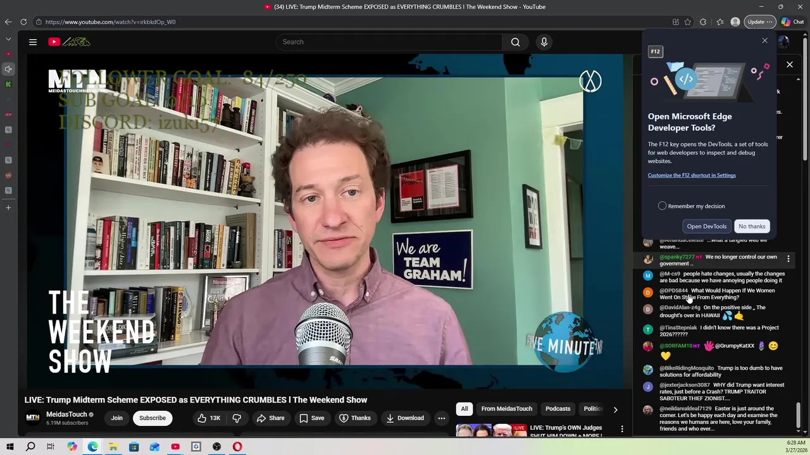The width and height of the screenshot is (810, 455).
Task: Close the DevTools prompt popup
Action: point(764,41)
